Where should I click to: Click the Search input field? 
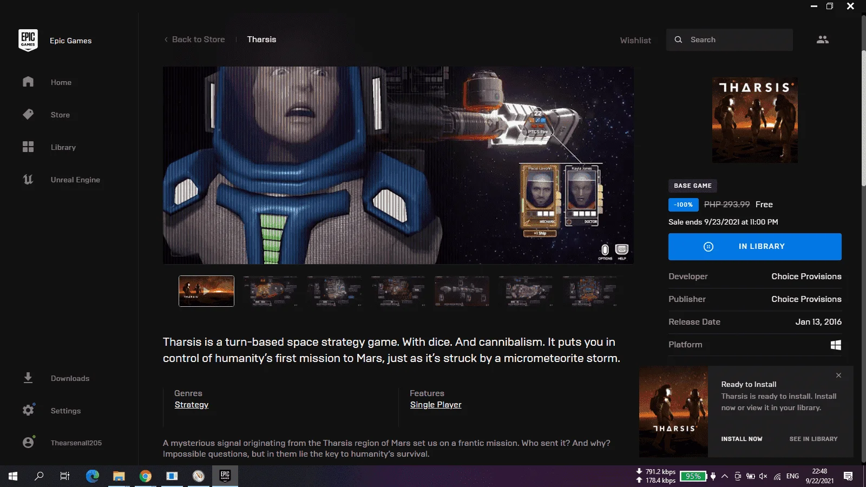(x=730, y=40)
